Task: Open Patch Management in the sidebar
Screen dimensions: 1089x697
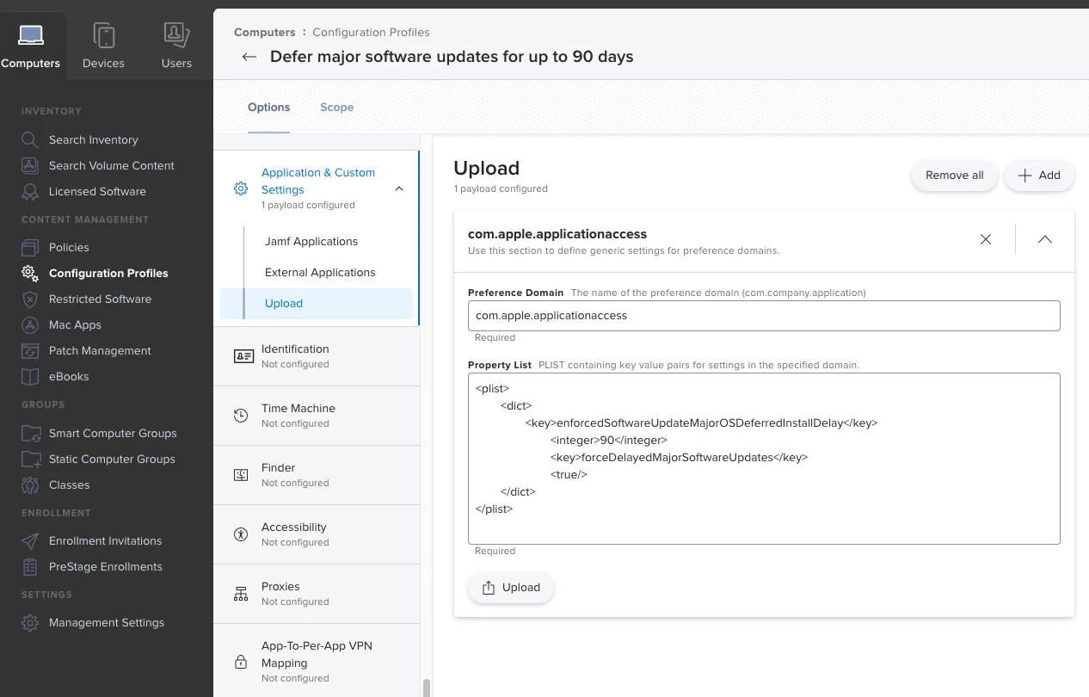Action: (100, 350)
